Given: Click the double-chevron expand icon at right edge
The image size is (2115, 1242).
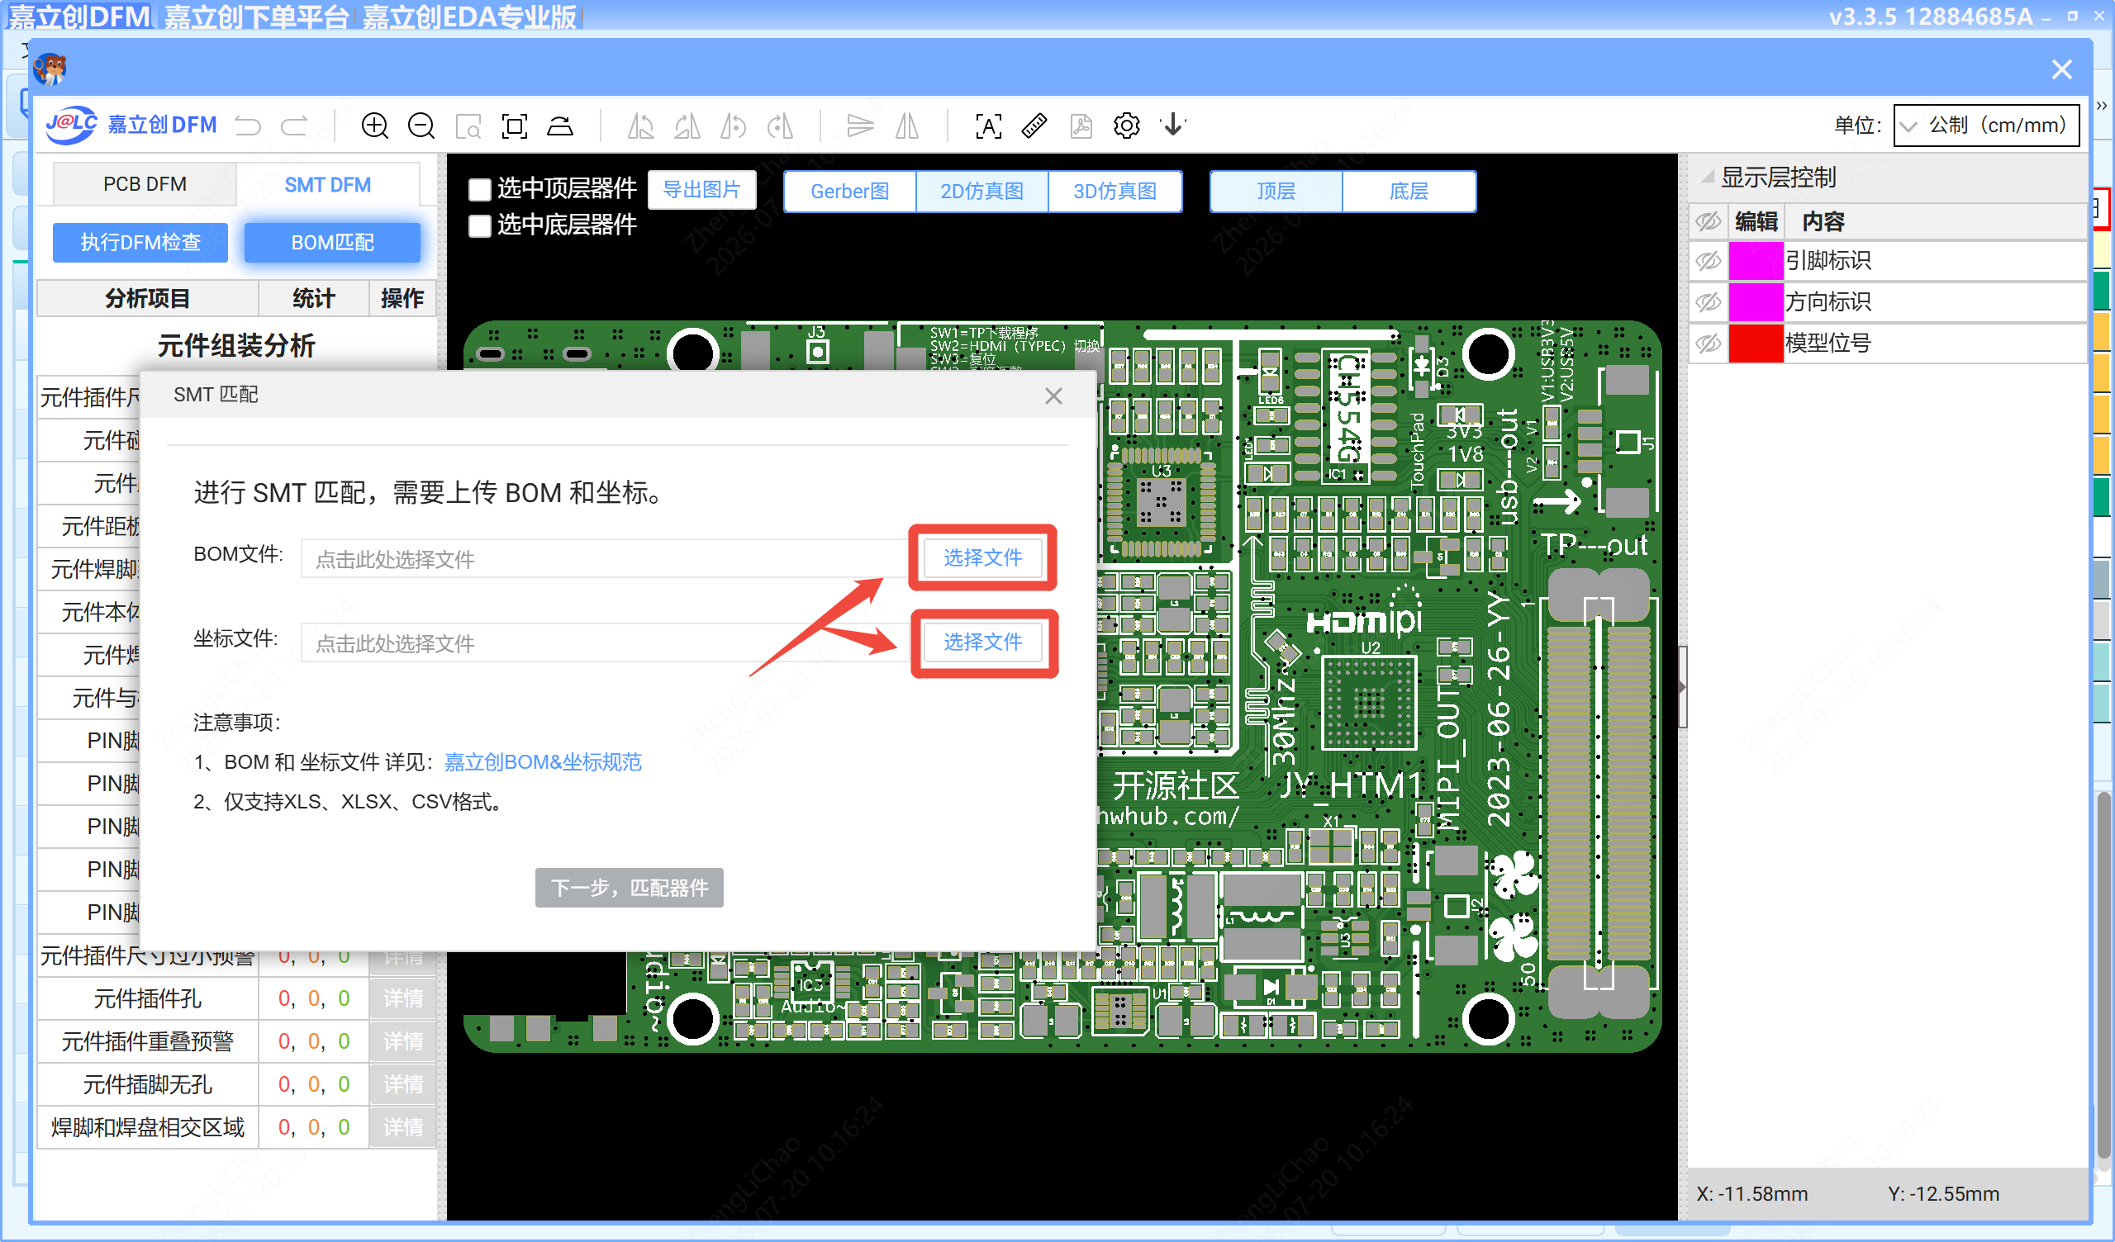Looking at the screenshot, I should [x=2102, y=106].
